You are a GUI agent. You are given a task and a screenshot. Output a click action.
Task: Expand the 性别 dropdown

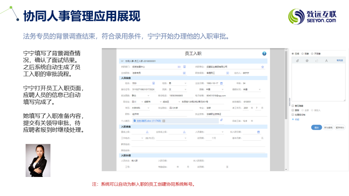(186, 83)
